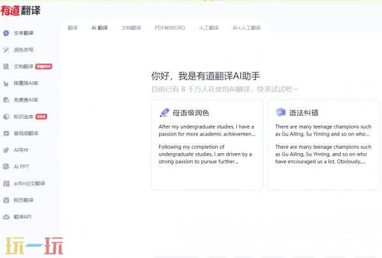
Task: Open 文本翻译 via its sidebar icon
Action: (x=6, y=33)
